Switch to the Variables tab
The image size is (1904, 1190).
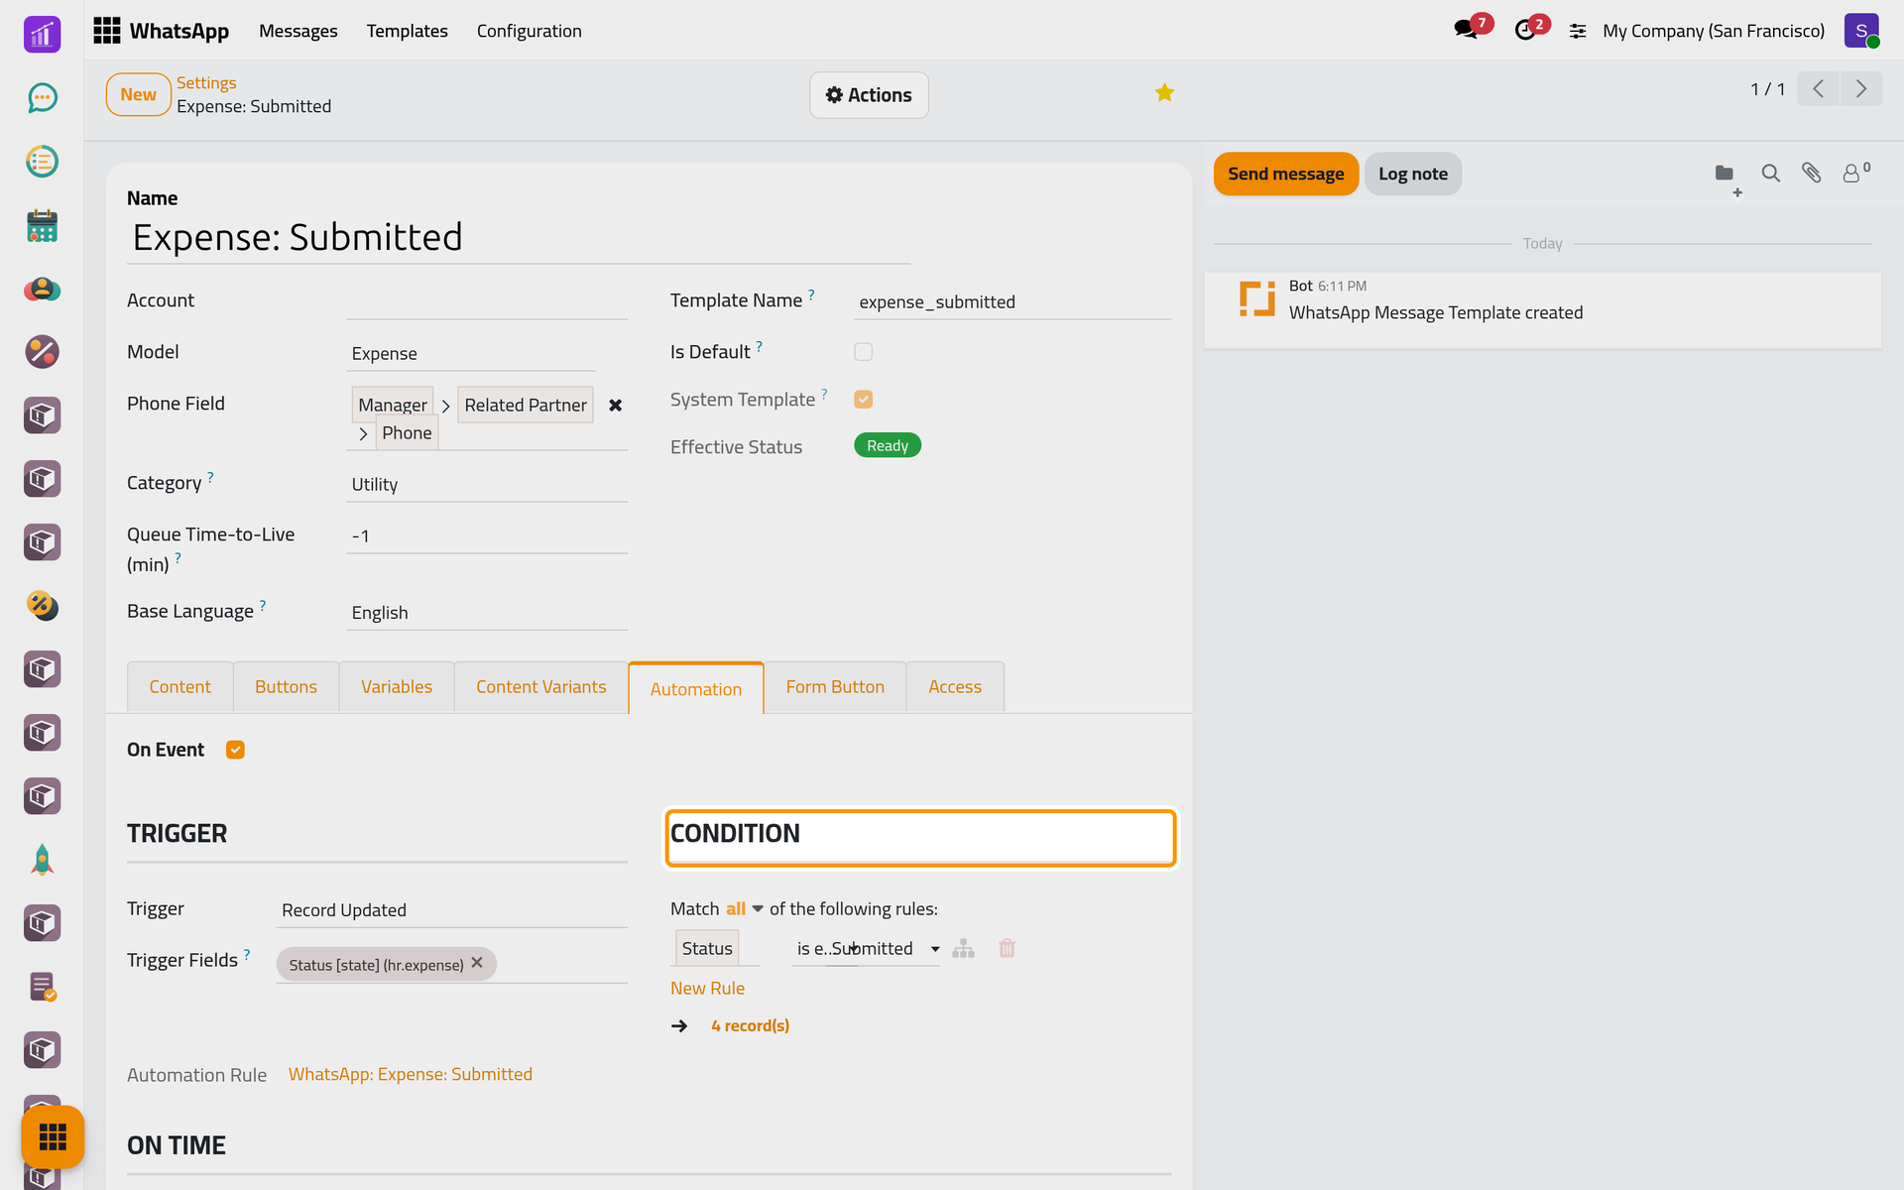(x=396, y=687)
